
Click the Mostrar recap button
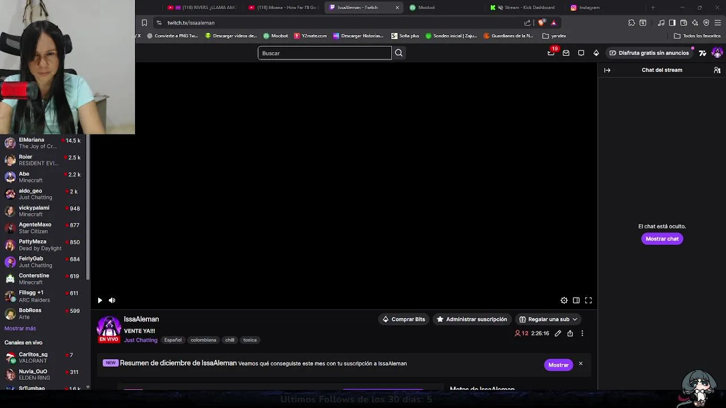tap(558, 365)
